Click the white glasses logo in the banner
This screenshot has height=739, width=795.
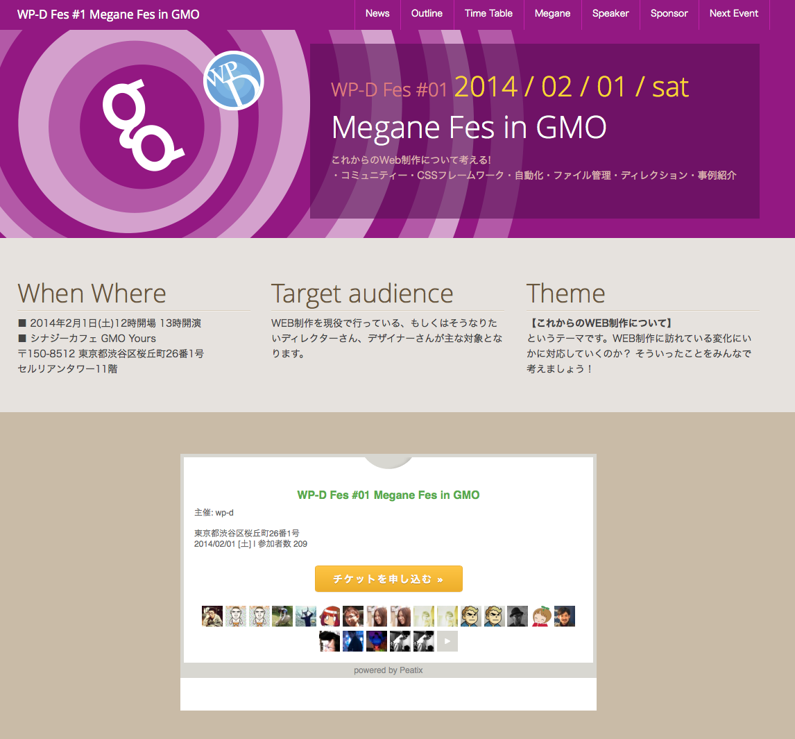[x=141, y=126]
